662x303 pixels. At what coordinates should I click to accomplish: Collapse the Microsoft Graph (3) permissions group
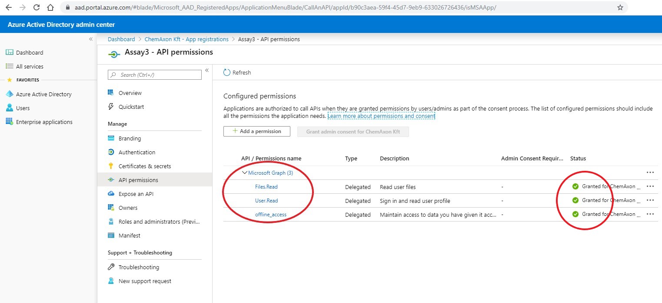point(244,173)
